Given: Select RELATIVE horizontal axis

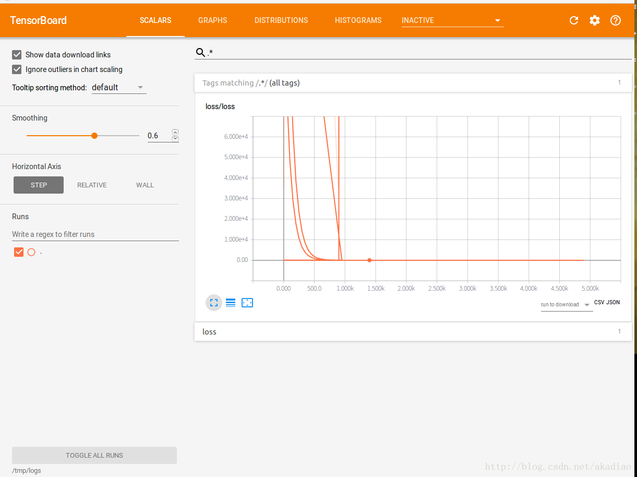Looking at the screenshot, I should coord(92,185).
